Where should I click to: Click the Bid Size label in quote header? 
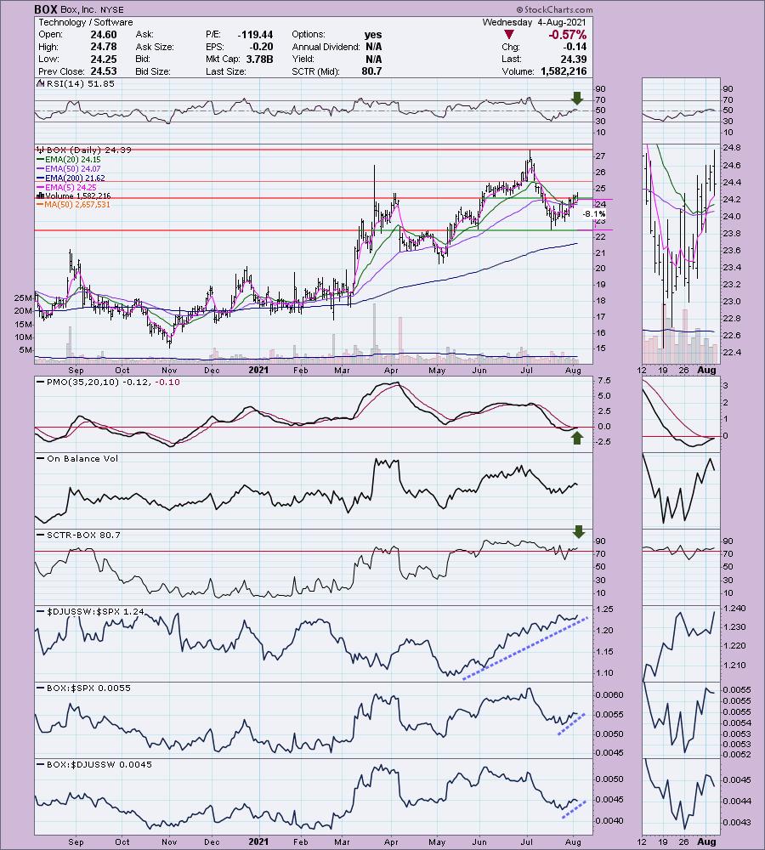tap(153, 71)
